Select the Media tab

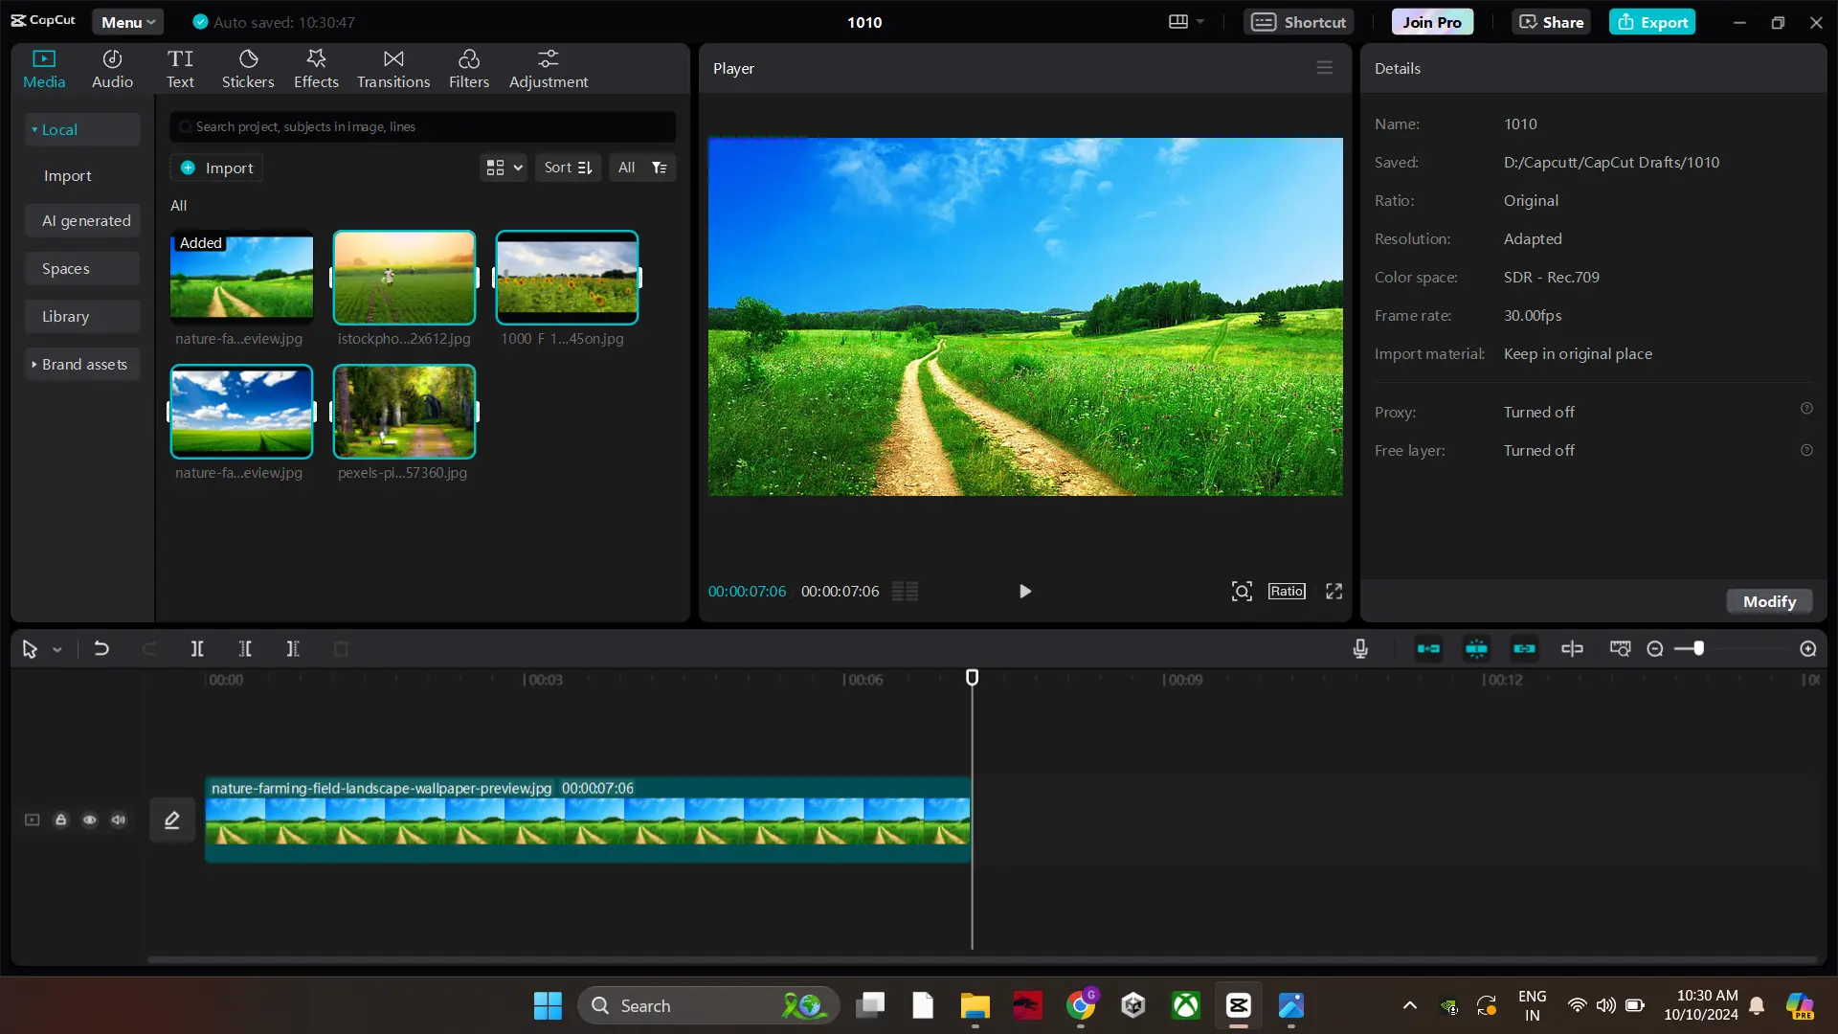pyautogui.click(x=44, y=69)
